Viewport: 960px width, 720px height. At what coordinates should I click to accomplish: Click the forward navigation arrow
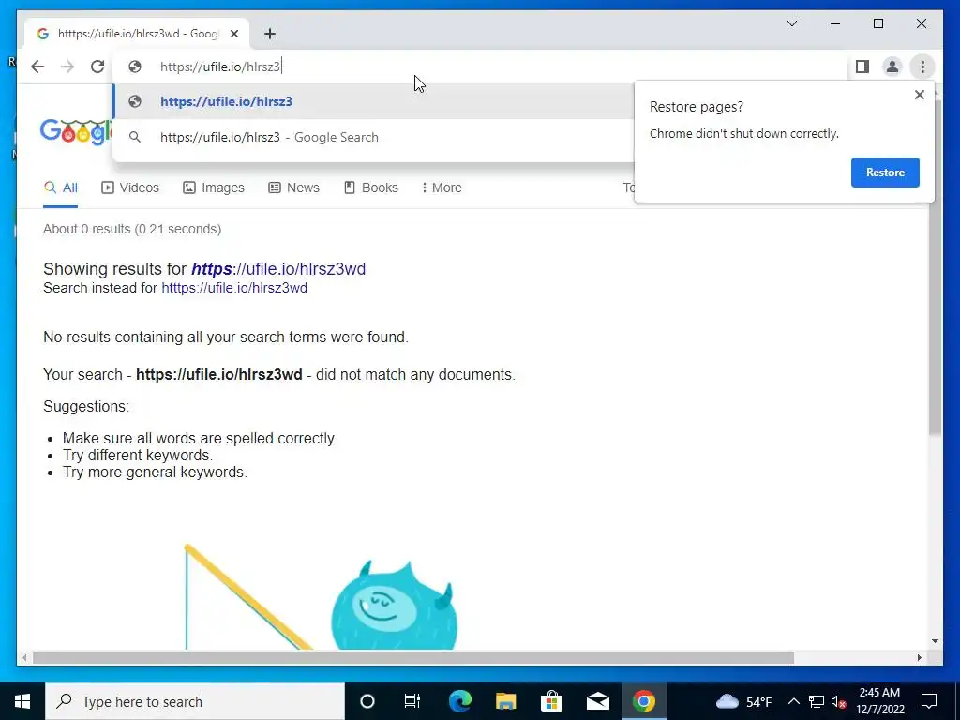(67, 67)
